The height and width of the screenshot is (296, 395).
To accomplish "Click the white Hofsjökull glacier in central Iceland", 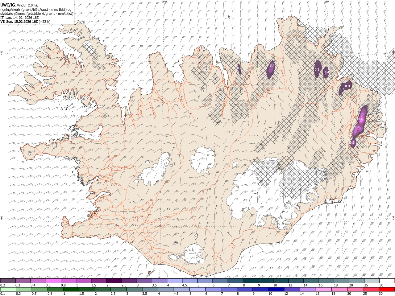I will click(203, 160).
